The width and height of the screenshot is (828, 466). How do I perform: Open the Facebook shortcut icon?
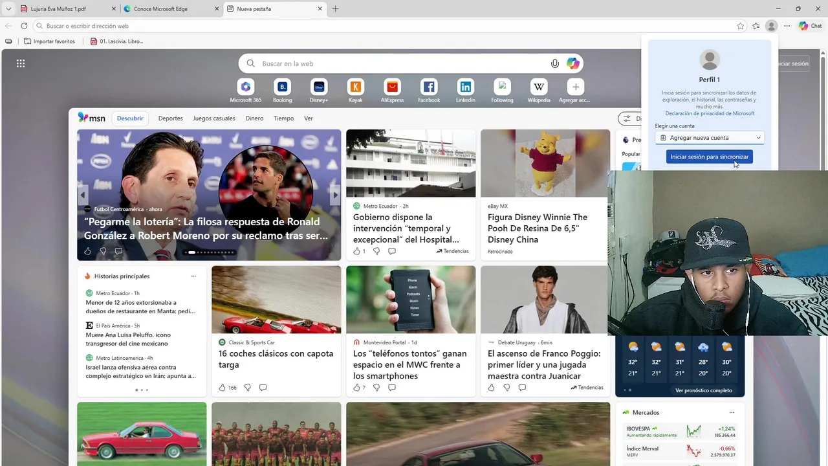pyautogui.click(x=429, y=87)
